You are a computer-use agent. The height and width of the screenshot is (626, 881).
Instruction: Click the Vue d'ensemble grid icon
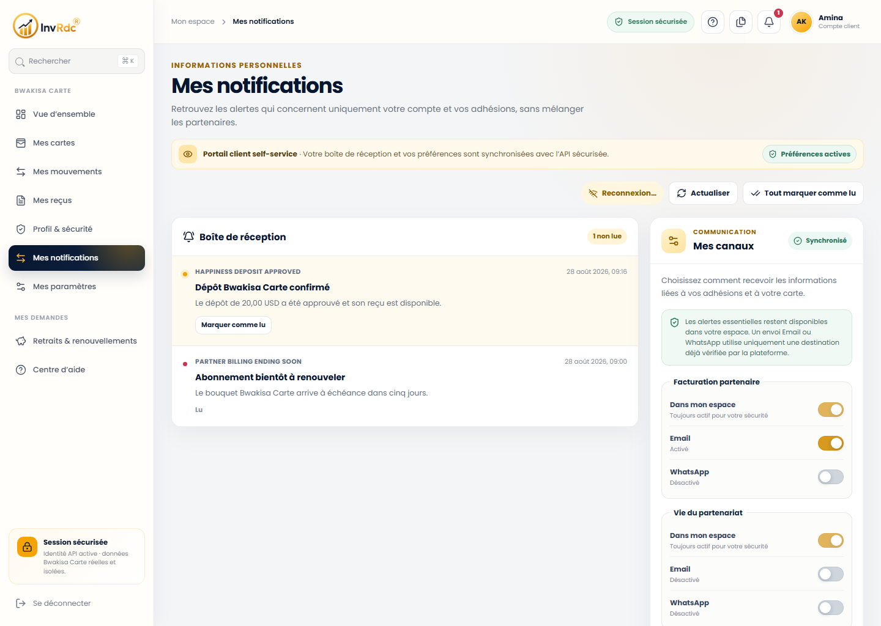pyautogui.click(x=21, y=114)
